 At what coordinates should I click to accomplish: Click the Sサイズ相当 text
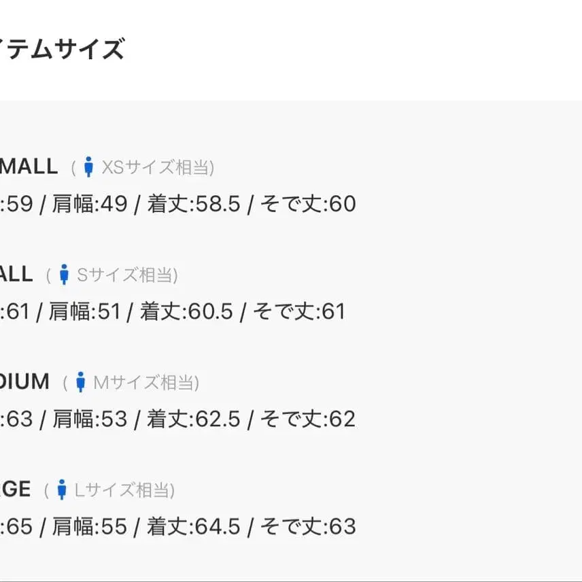[126, 275]
